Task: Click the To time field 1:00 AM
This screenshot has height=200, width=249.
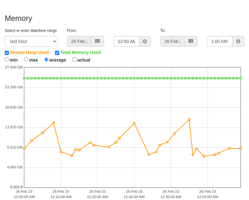Action: (220, 41)
